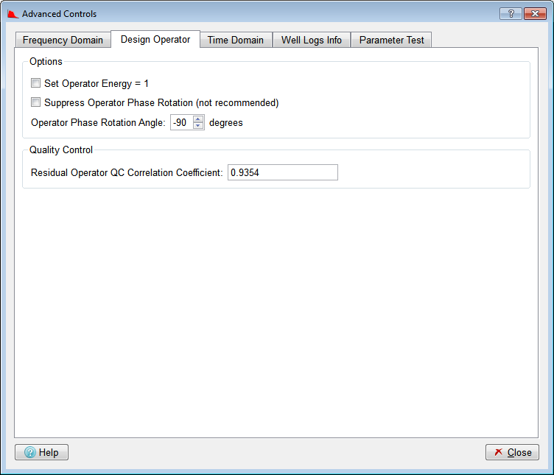Enable Set Operator Energy = 1 checkbox

(35, 83)
